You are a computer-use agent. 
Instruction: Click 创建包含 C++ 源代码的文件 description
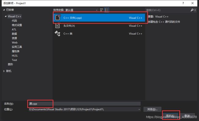164,22
